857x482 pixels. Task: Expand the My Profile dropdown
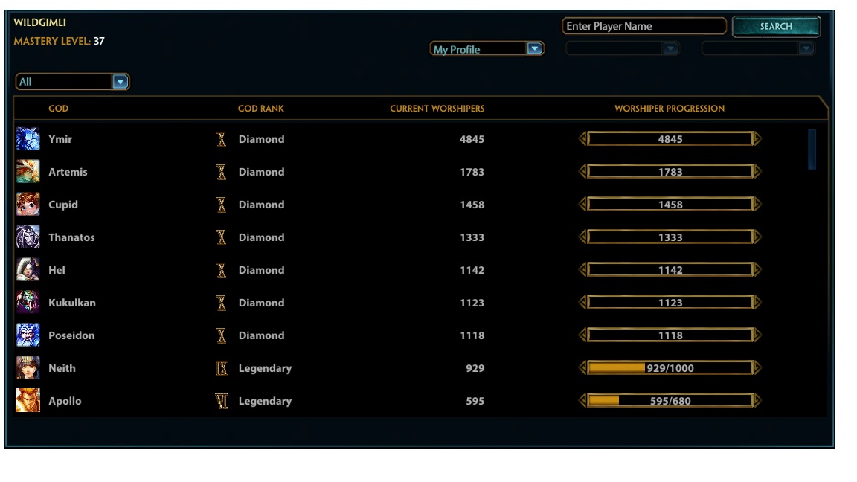click(487, 49)
